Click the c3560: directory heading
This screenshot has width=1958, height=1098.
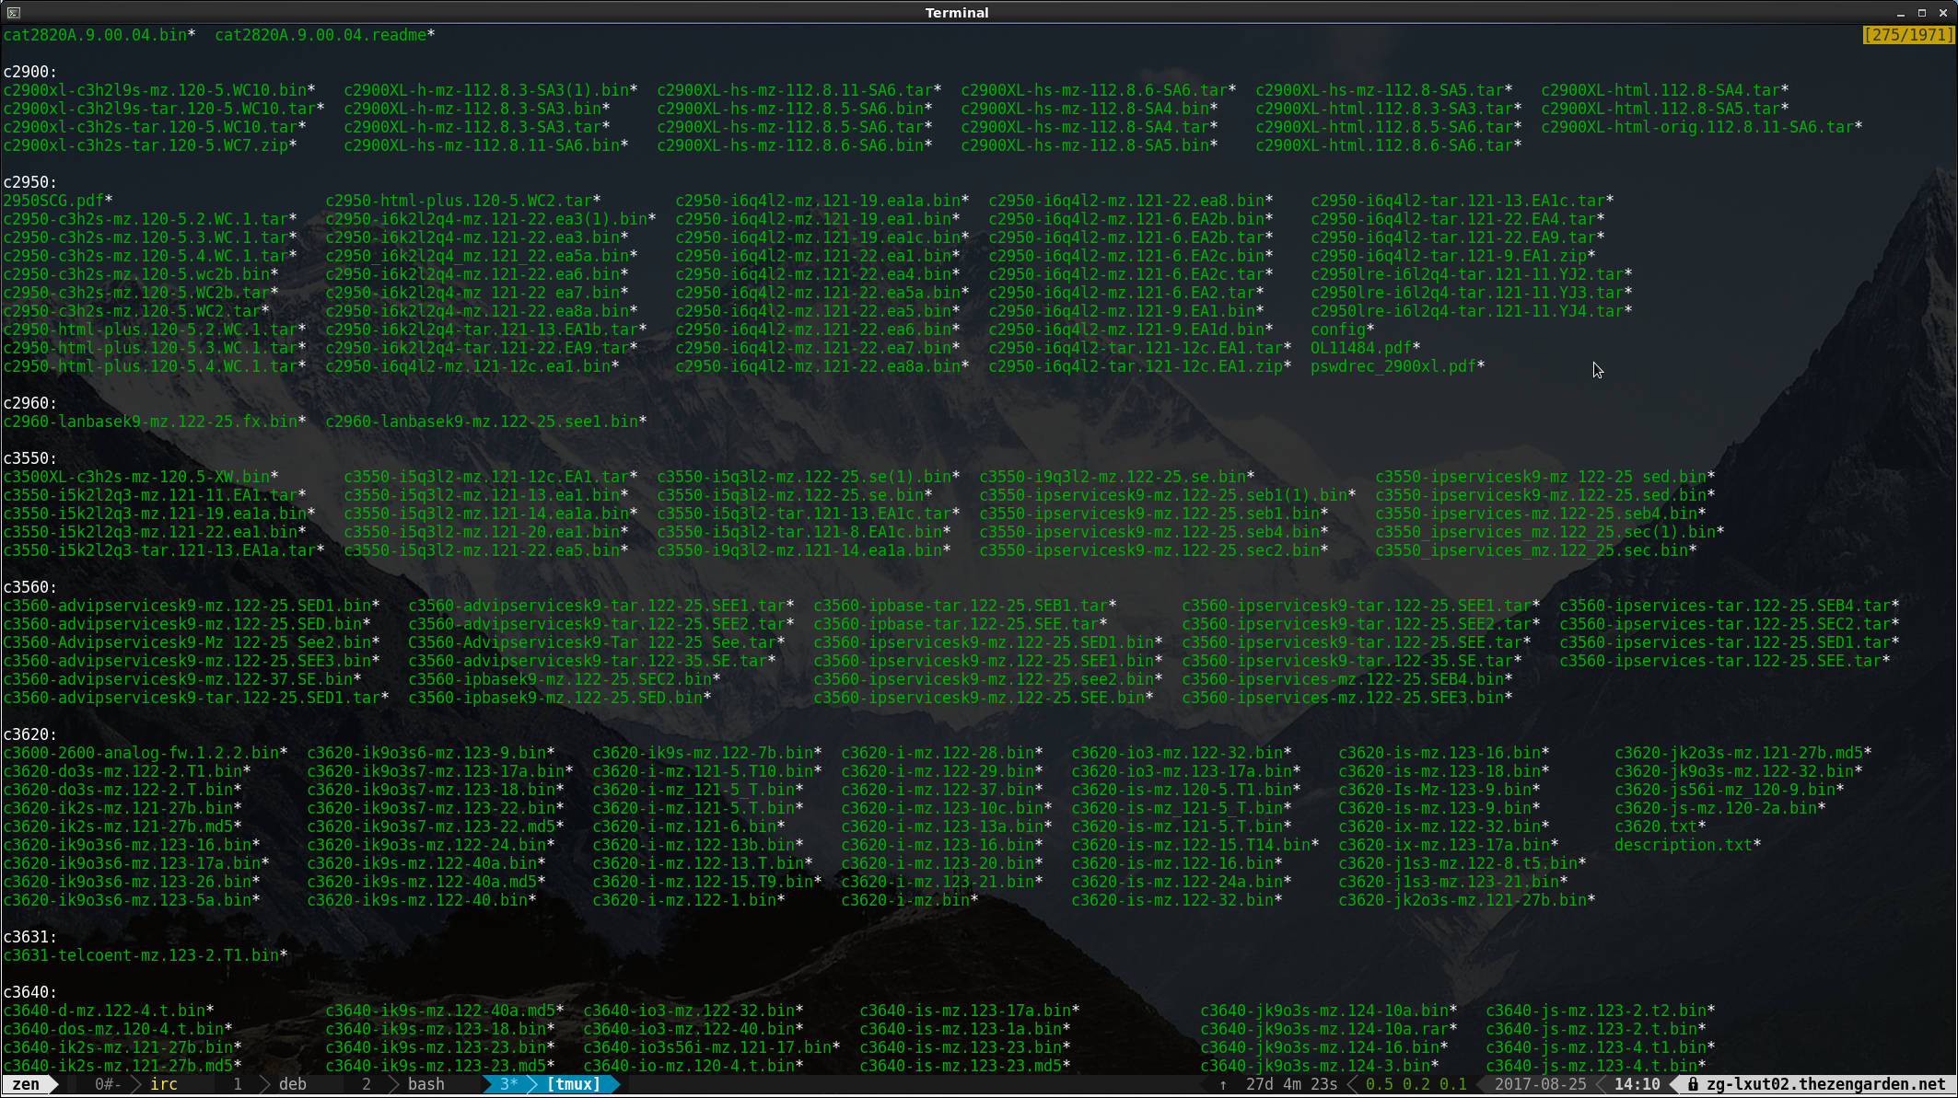click(30, 587)
